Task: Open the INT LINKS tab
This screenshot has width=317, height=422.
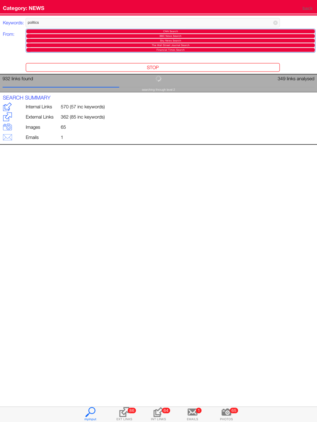Action: pos(158,414)
